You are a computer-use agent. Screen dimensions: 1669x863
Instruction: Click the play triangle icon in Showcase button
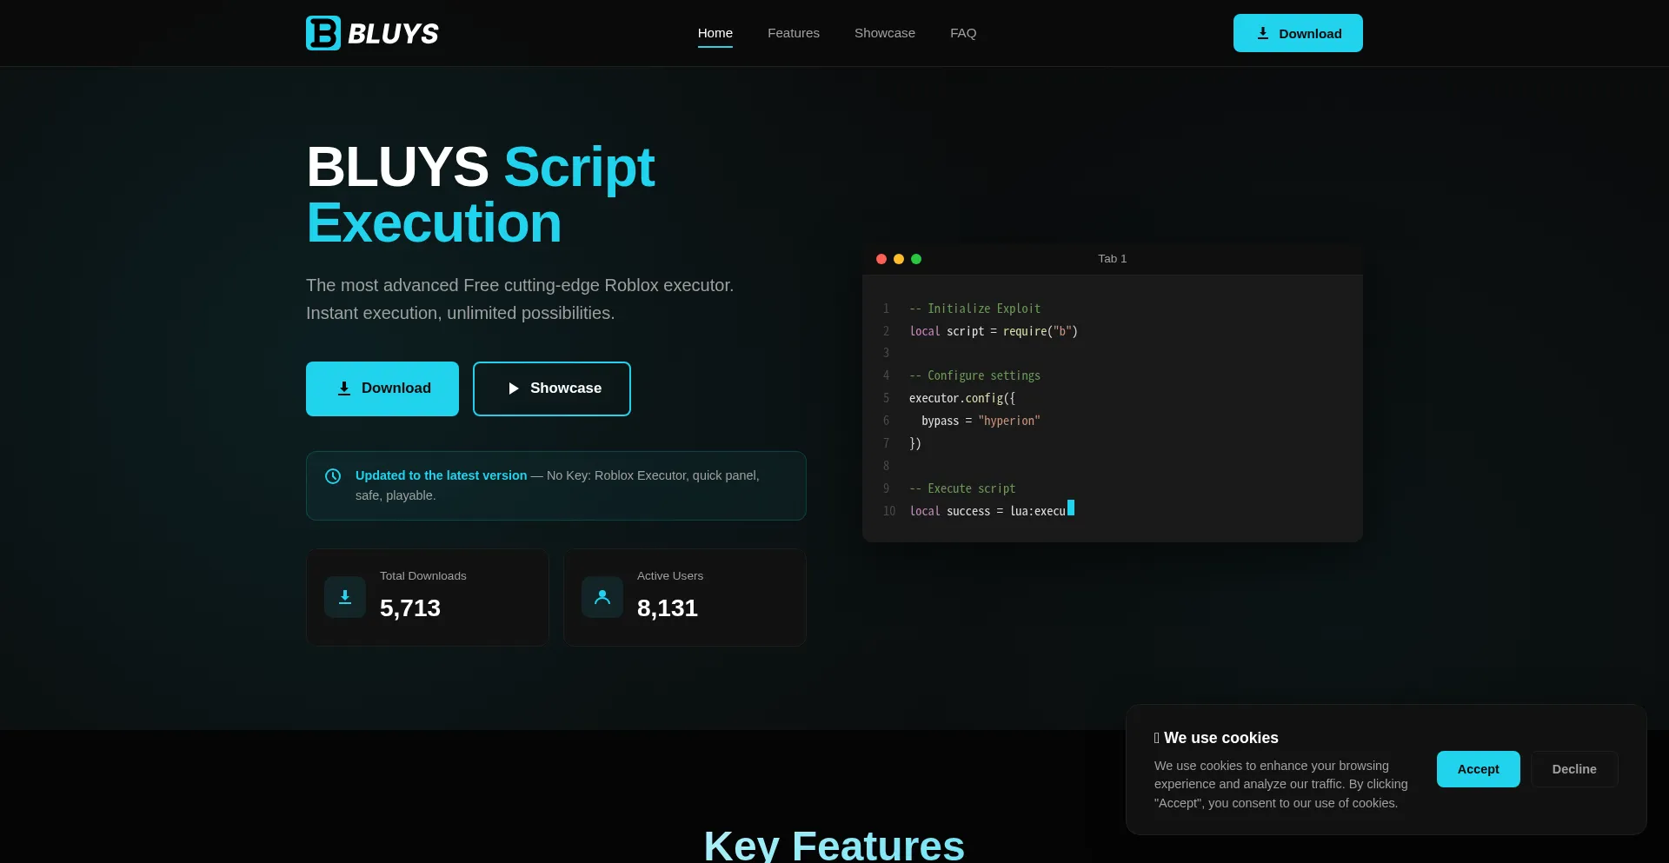[x=514, y=388]
